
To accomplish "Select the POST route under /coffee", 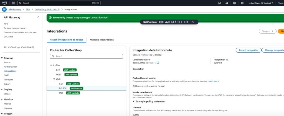I will pos(59,74).
